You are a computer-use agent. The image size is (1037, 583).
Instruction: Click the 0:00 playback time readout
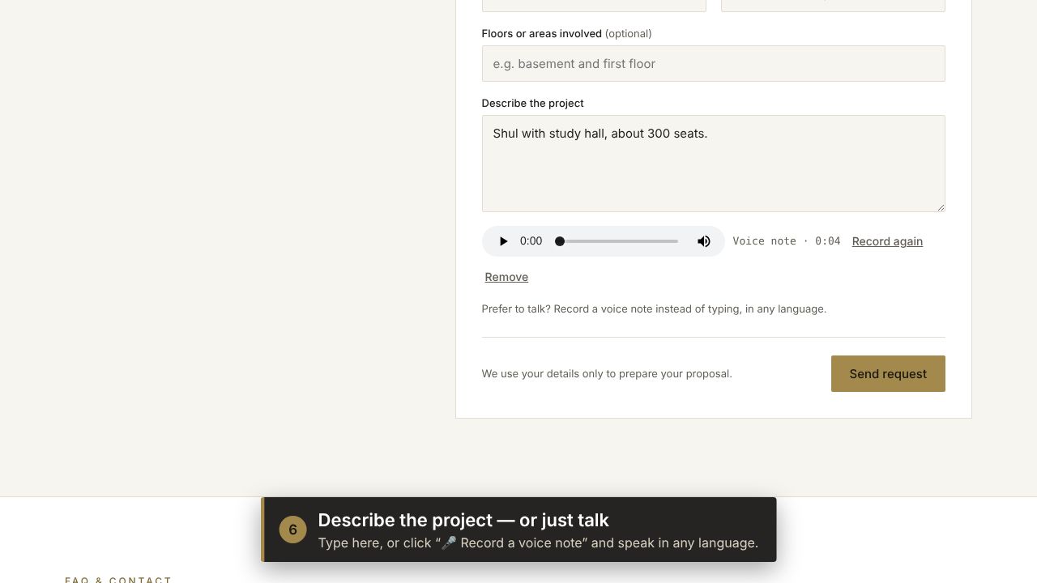pyautogui.click(x=531, y=241)
